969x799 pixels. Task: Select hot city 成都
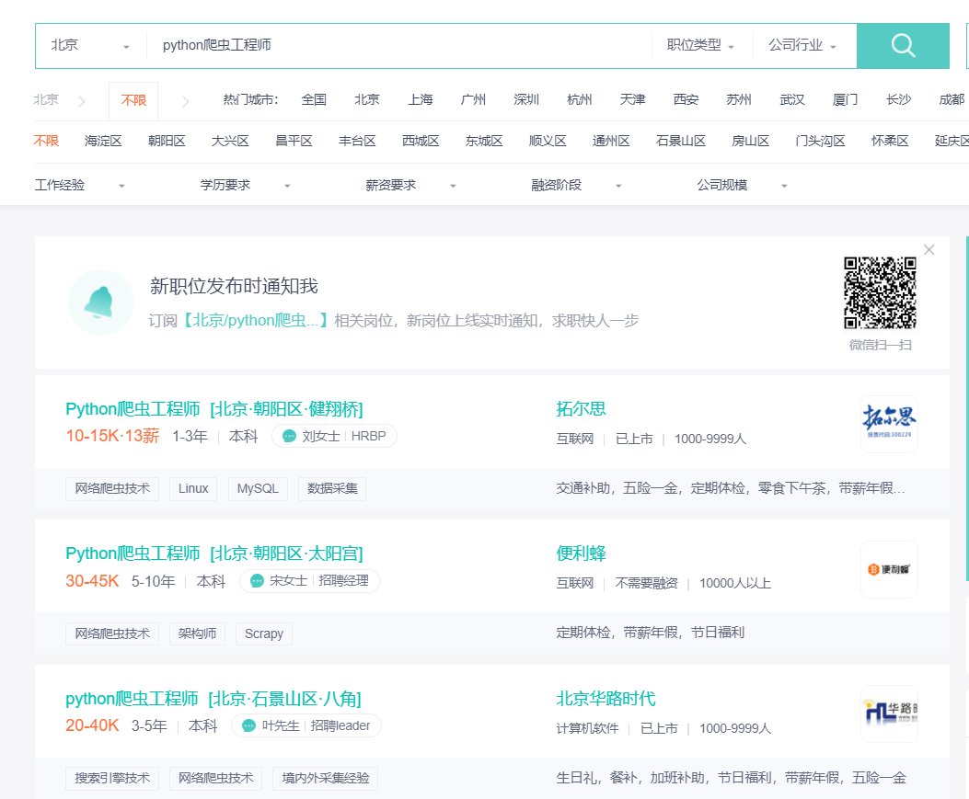[952, 100]
